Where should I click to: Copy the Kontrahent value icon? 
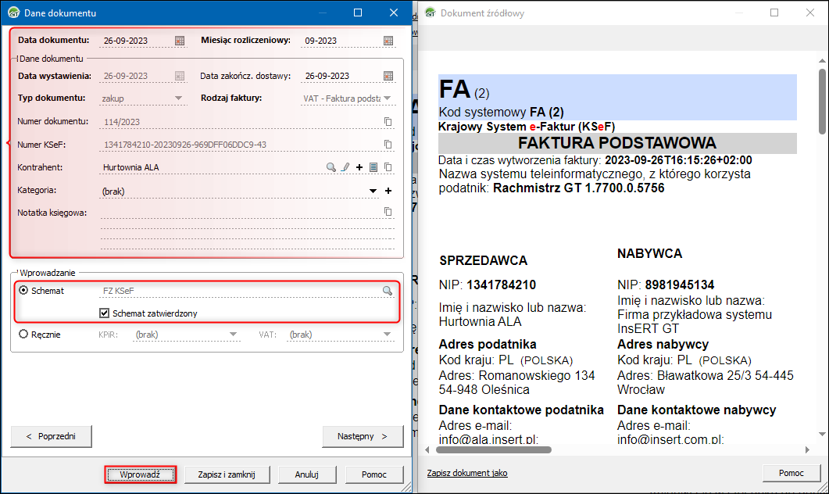(388, 167)
